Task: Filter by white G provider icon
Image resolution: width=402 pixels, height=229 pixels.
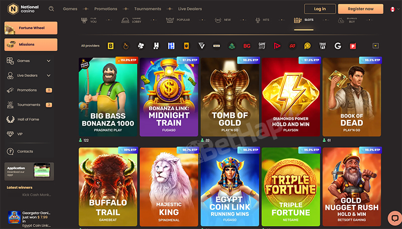Action: point(338,46)
